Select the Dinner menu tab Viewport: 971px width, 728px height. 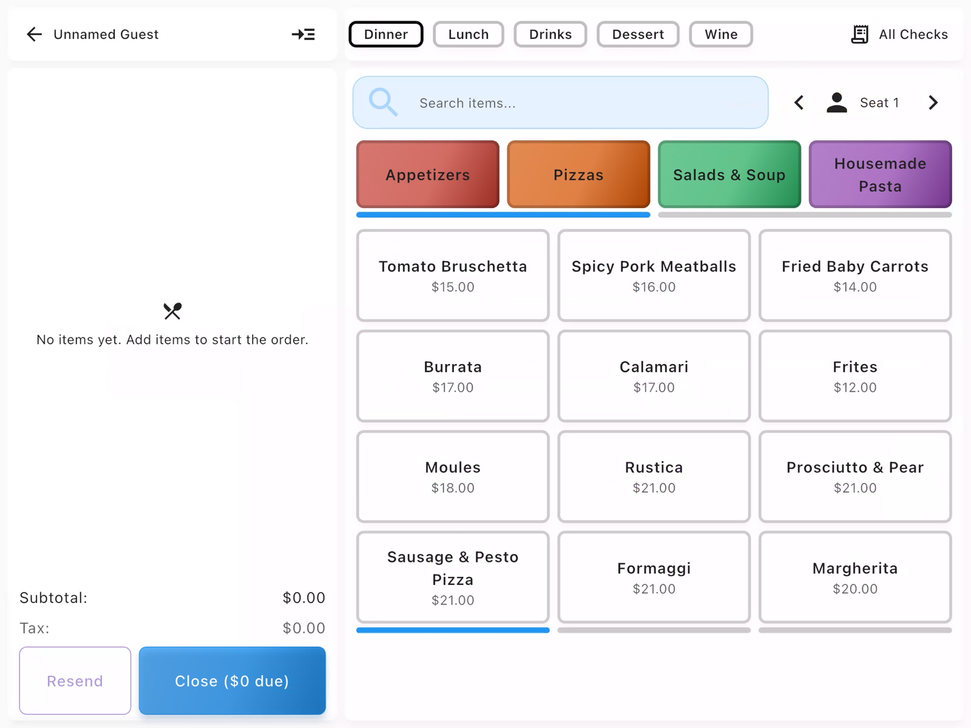pyautogui.click(x=385, y=34)
